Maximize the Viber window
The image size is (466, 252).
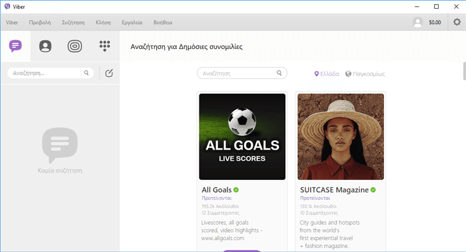pos(436,7)
